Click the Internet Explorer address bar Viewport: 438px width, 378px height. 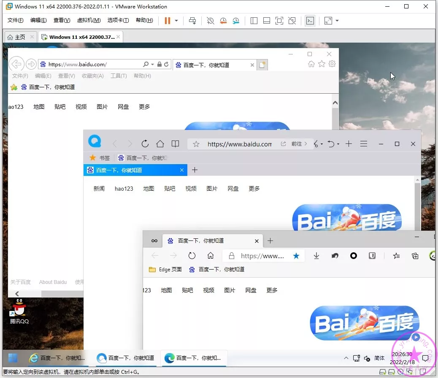pyautogui.click(x=93, y=65)
